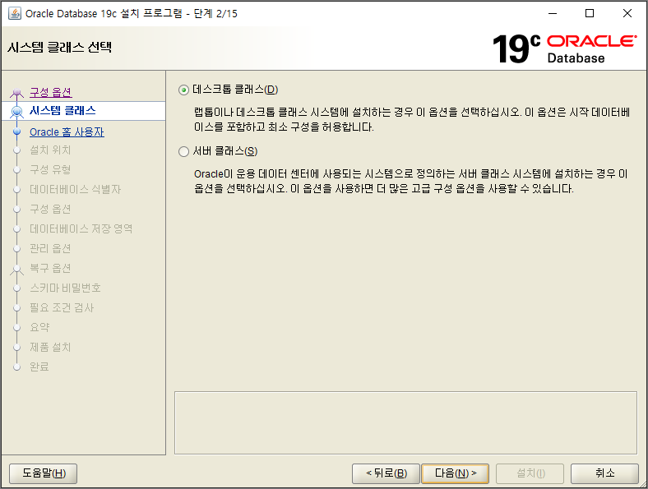Viewport: 648px width, 489px height.
Task: Click the 스키마 비밀번호 step text
Action: coord(65,288)
